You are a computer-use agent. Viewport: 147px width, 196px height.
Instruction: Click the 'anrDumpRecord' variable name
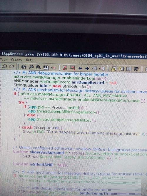88,83
